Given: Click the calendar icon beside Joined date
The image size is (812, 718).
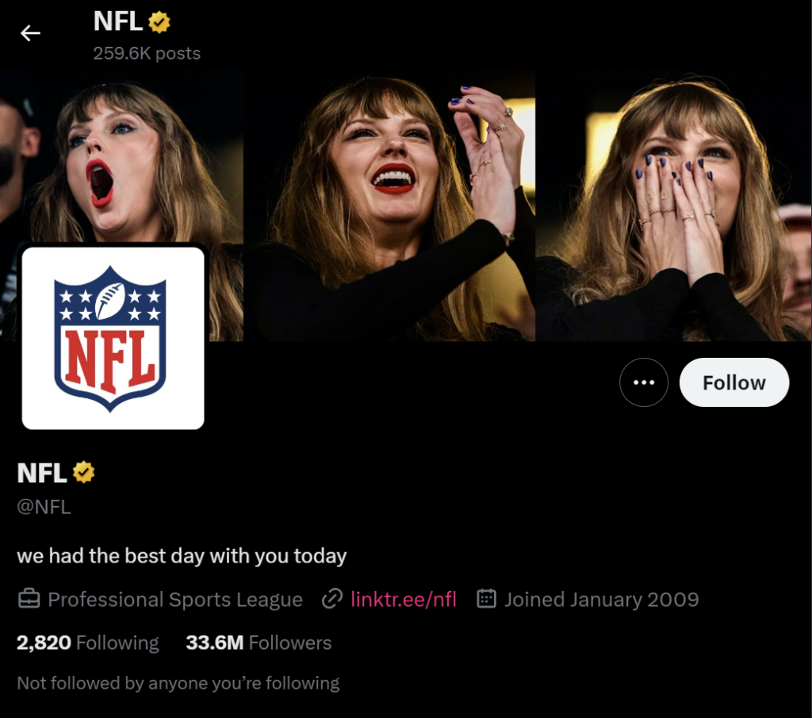Looking at the screenshot, I should pyautogui.click(x=486, y=599).
